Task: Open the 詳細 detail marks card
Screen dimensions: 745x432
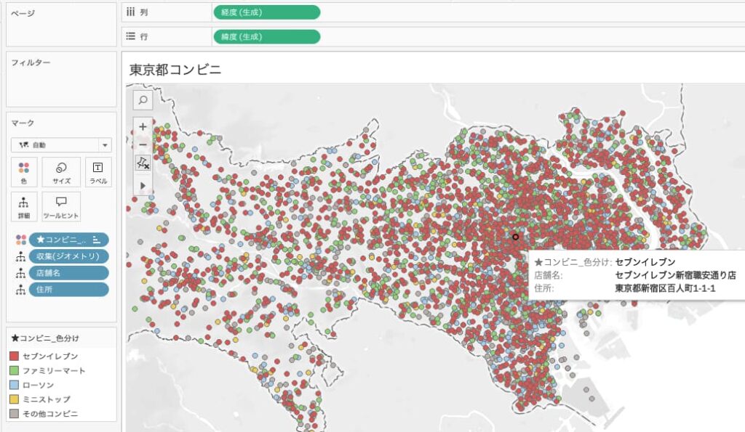Action: (24, 206)
